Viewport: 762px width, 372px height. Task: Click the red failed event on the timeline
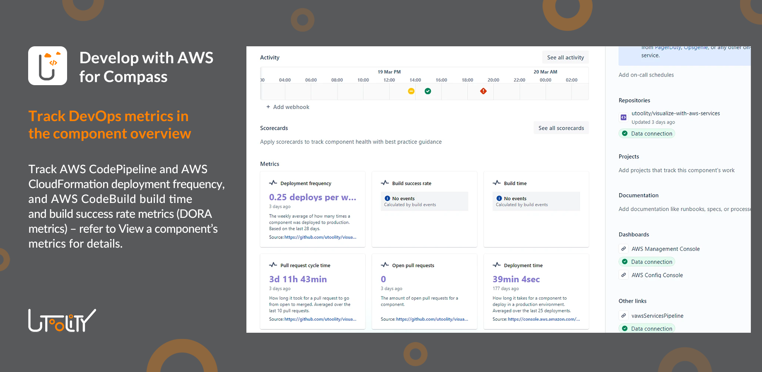483,91
